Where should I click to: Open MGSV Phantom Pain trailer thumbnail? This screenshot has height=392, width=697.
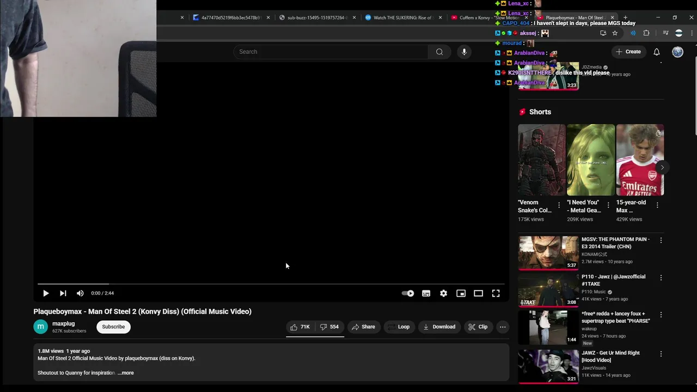(x=548, y=253)
